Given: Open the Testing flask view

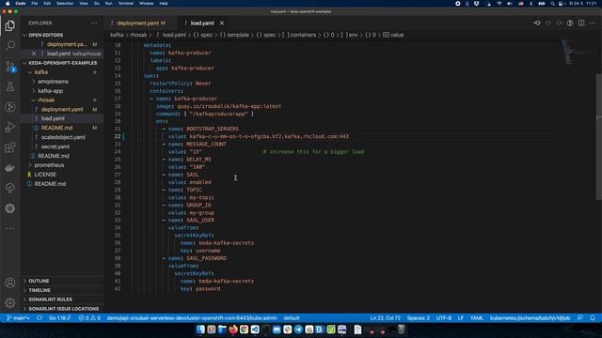Looking at the screenshot, I should [10, 86].
